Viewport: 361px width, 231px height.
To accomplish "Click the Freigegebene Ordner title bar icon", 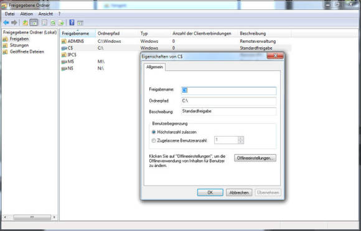I will (x=4, y=6).
